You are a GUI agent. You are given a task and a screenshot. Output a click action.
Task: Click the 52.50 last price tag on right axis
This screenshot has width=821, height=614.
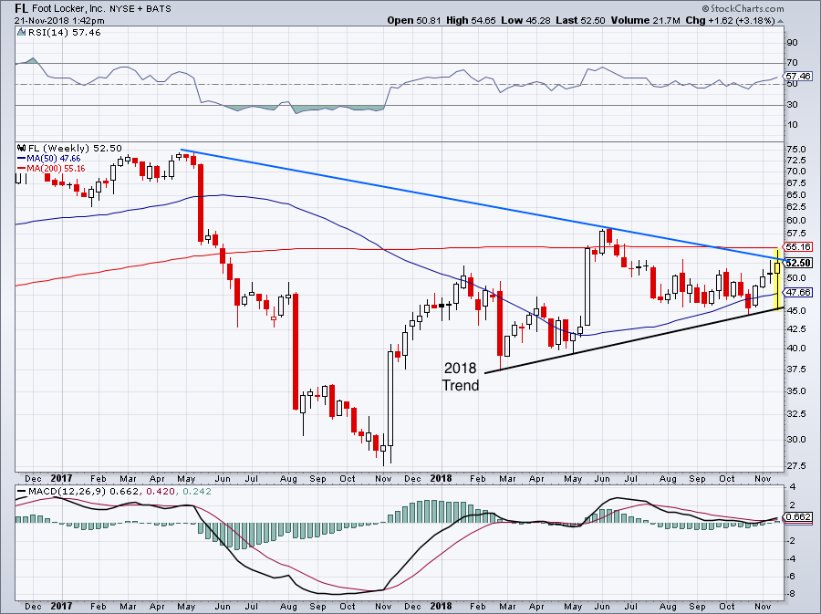[x=799, y=263]
